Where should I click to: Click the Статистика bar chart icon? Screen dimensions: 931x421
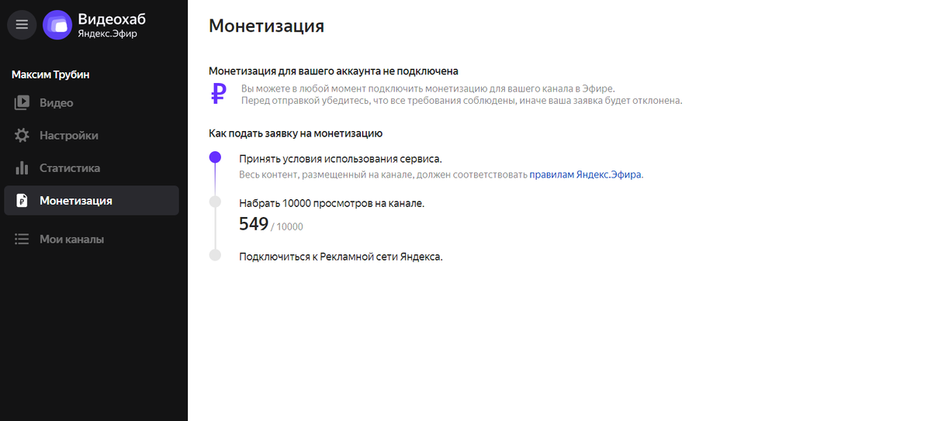(x=22, y=167)
